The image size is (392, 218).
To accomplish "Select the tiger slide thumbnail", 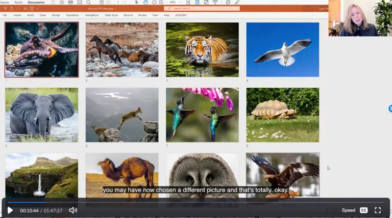I will (202, 49).
